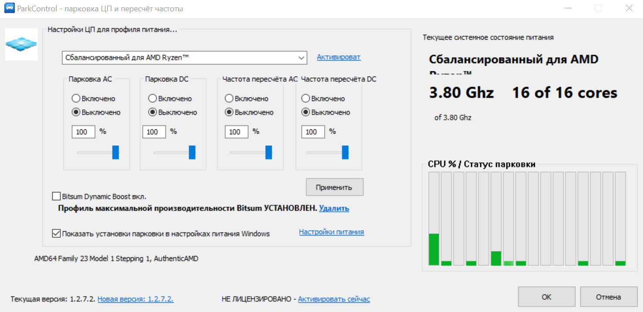Viewport: 643px width, 312px height.
Task: Click the ParkControl app icon in title bar
Action: tap(9, 8)
